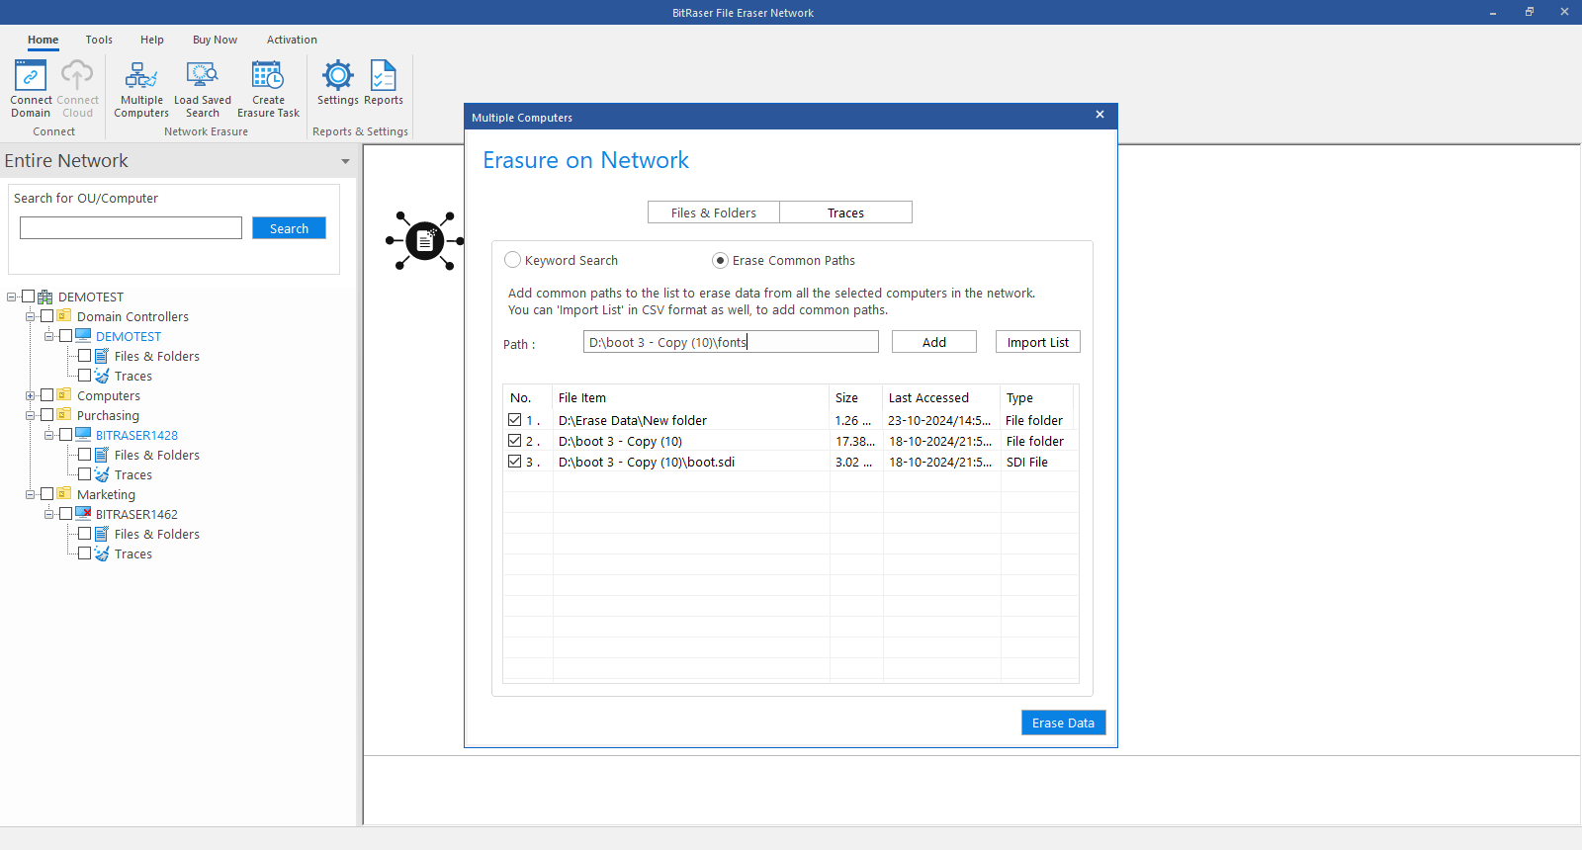
Task: Click the Marketing folder icon
Action: click(64, 494)
